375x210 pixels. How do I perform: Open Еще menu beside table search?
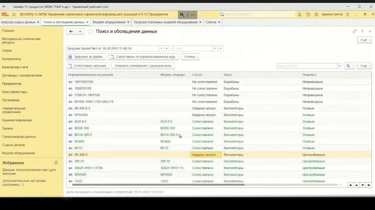364,66
